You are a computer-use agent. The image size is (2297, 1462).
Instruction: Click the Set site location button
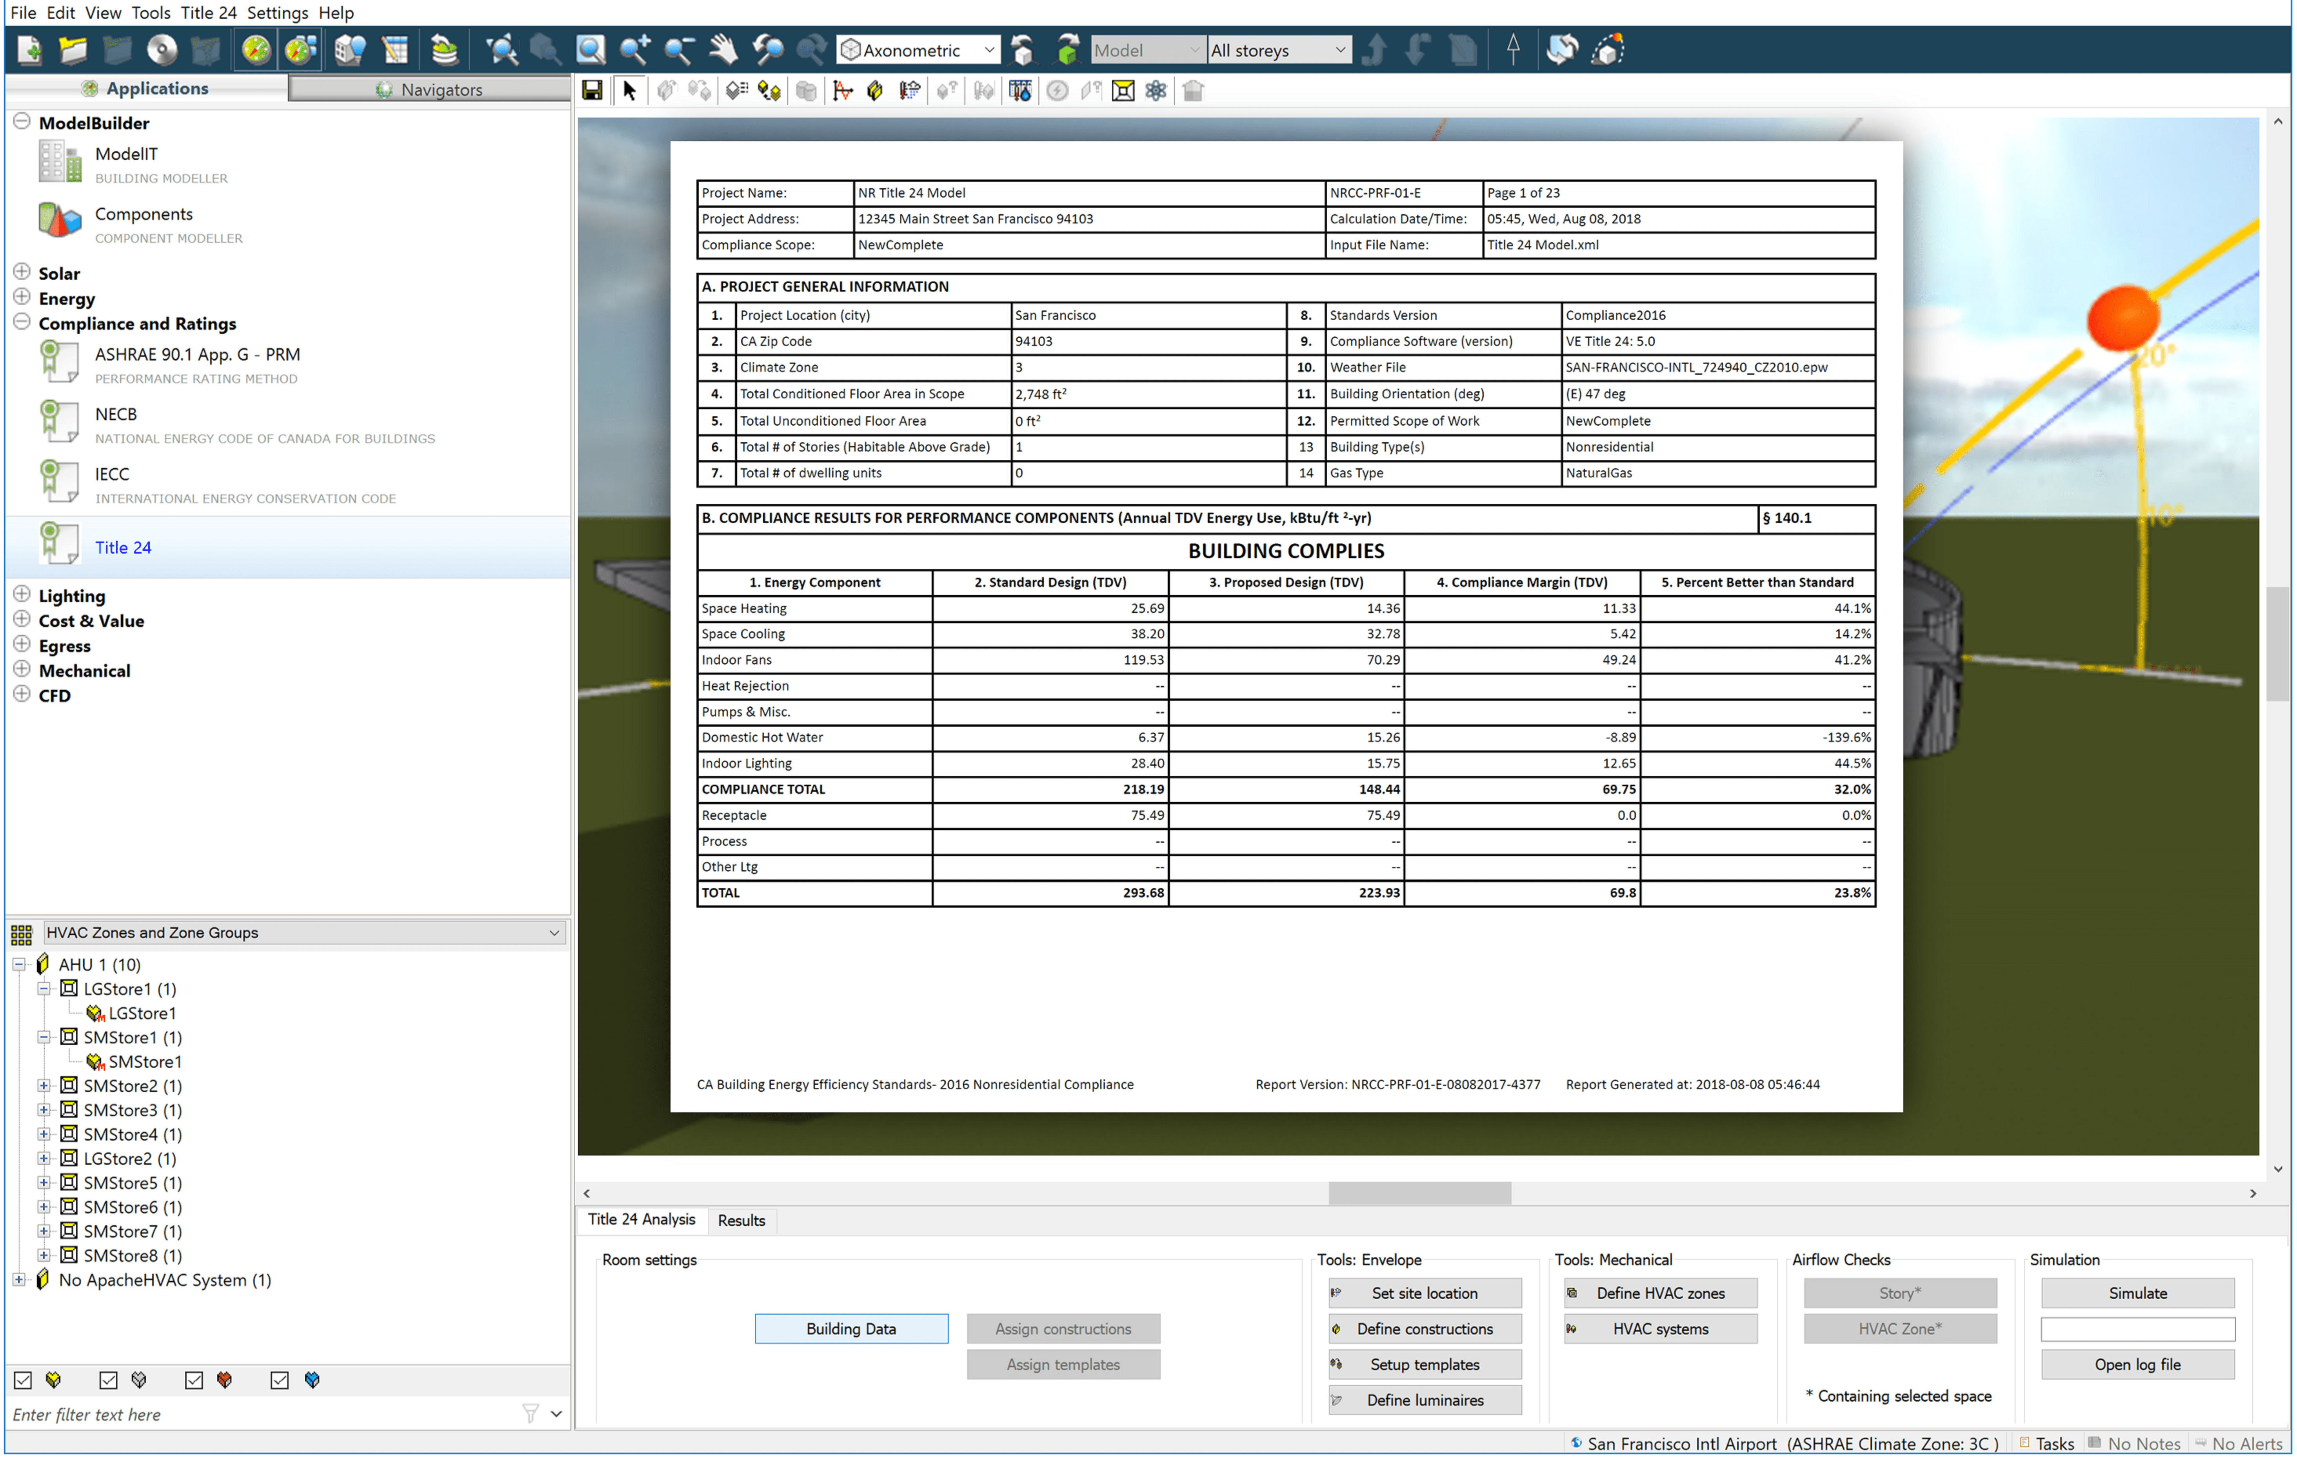tap(1424, 1293)
